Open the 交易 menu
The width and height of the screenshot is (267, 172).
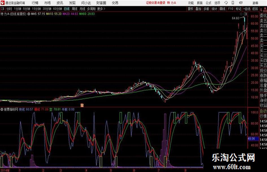(x=115, y=3)
